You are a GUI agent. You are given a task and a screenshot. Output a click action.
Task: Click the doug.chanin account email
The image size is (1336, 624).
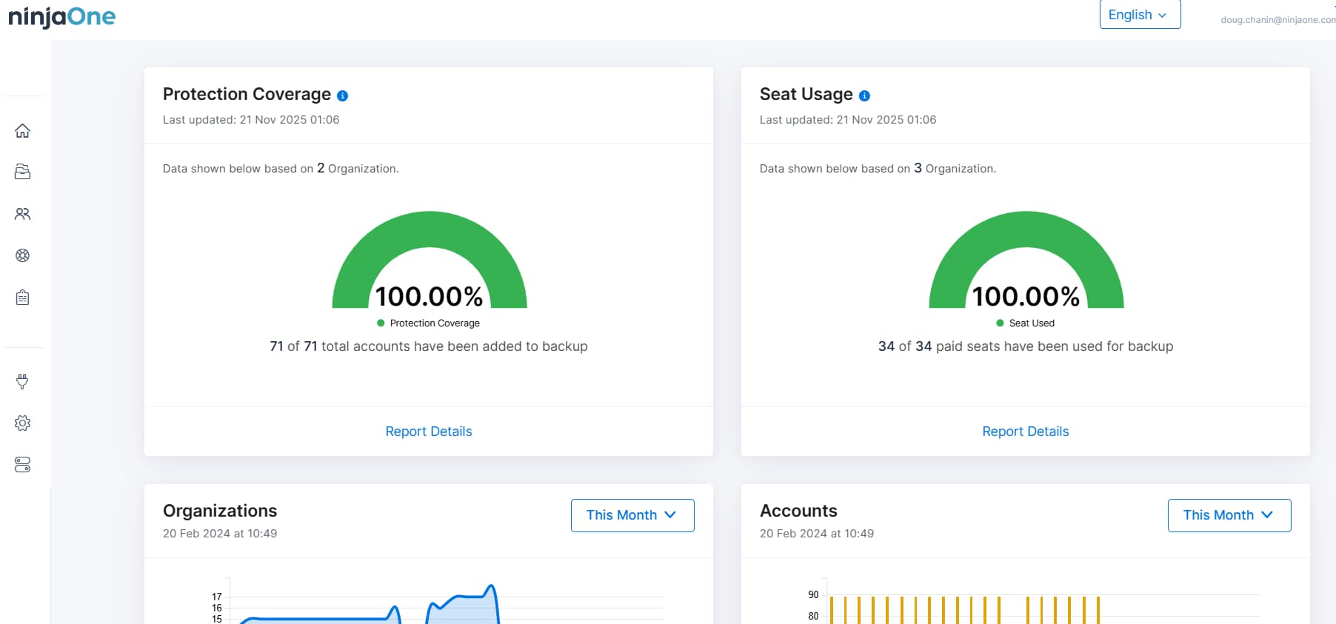pos(1277,20)
